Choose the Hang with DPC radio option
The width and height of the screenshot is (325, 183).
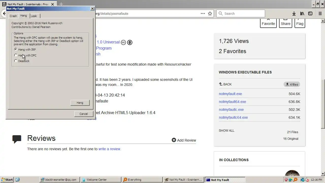tap(25, 55)
